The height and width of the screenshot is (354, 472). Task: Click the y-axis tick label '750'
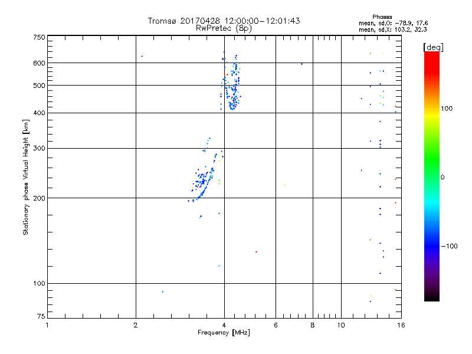point(40,37)
